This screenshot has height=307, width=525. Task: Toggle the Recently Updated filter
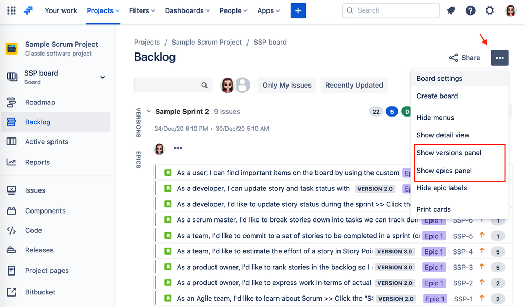tap(354, 85)
